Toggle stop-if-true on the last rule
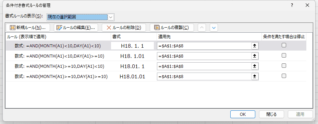 click(x=284, y=76)
